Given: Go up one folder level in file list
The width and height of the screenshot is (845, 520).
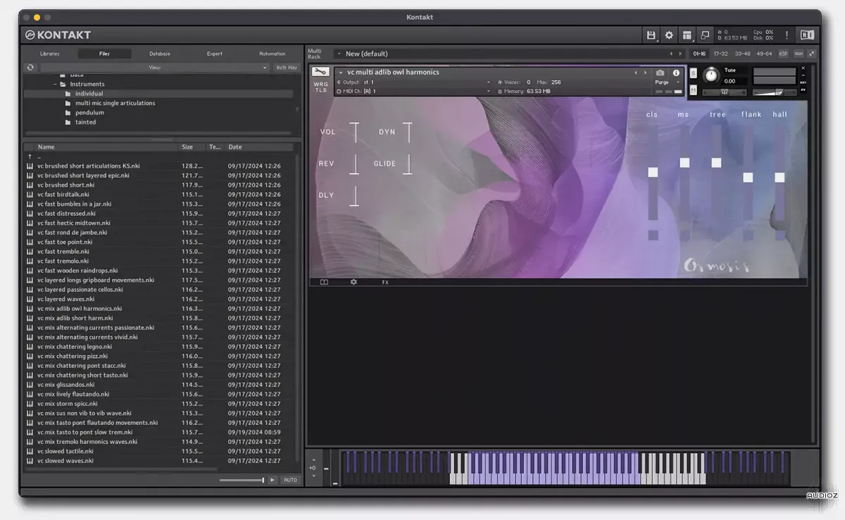Looking at the screenshot, I should click(30, 156).
